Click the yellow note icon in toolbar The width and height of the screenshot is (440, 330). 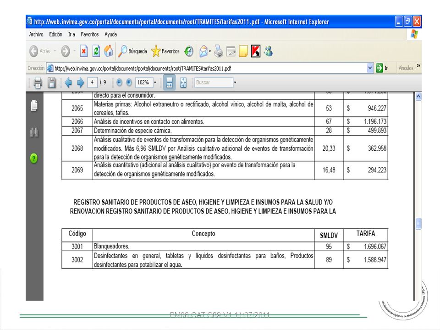tap(243, 51)
